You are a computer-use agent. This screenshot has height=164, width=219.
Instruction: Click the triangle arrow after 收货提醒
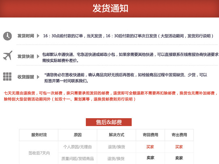(x=38, y=77)
